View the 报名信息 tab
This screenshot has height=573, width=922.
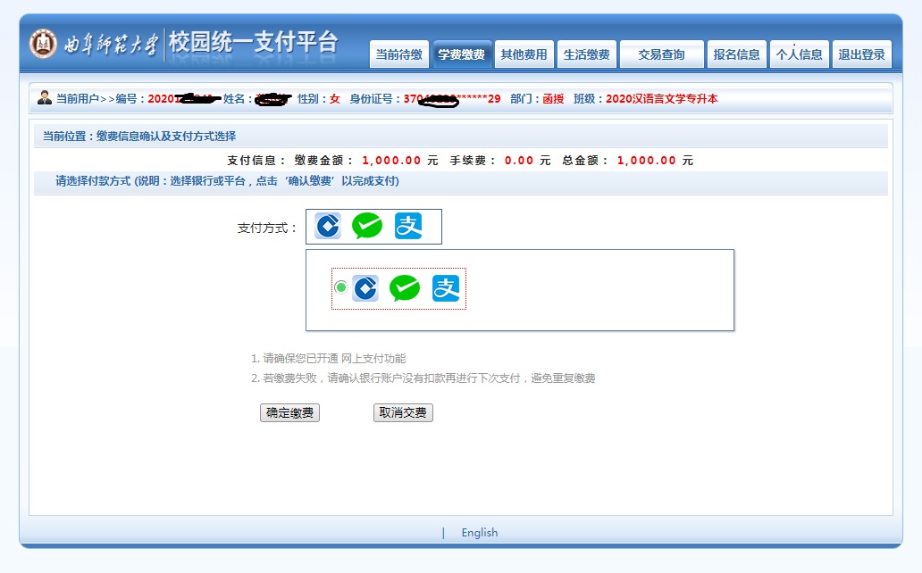[x=737, y=54]
